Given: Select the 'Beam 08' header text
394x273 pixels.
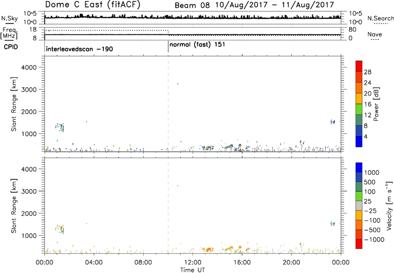Looking at the screenshot, I should coord(192,5).
